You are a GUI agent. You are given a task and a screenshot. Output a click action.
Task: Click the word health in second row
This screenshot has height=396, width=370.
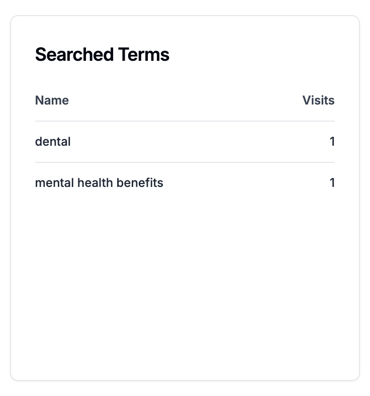tap(95, 182)
